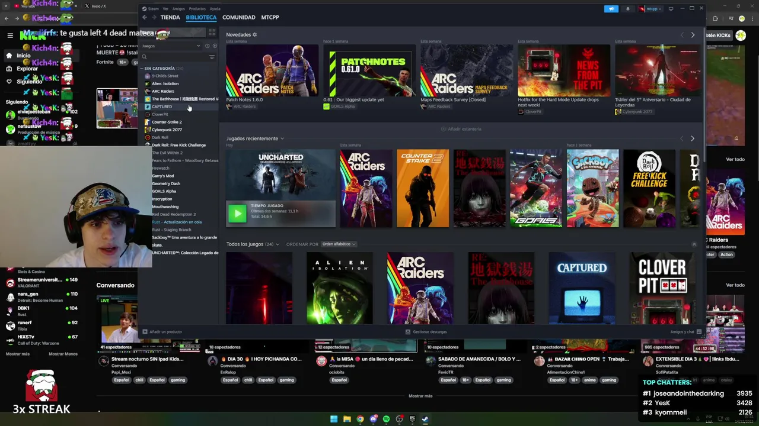Open Amigos y chat panel
Viewport: 759px width, 426px height.
tap(685, 332)
